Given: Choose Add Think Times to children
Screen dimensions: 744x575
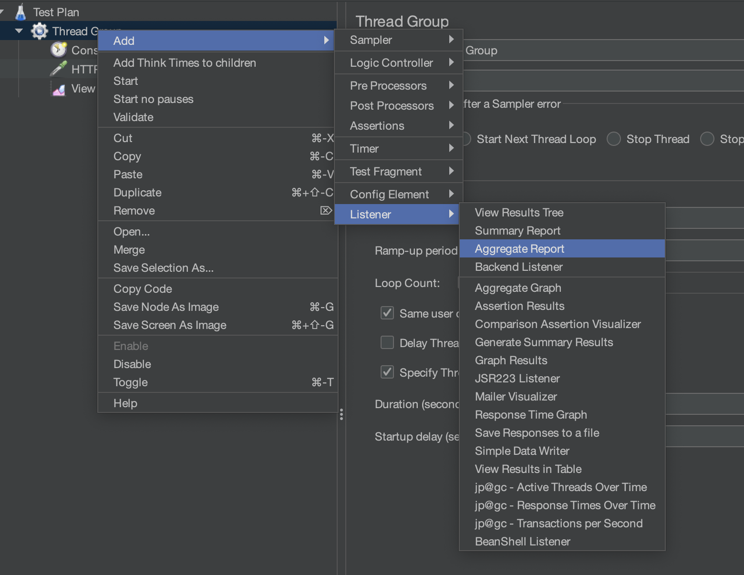Looking at the screenshot, I should pos(217,63).
